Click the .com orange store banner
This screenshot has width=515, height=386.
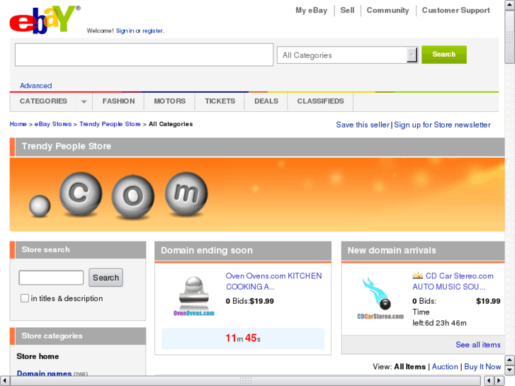[257, 195]
